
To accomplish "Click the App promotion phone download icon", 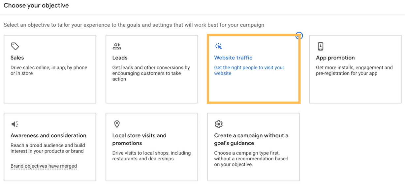I will [320, 46].
